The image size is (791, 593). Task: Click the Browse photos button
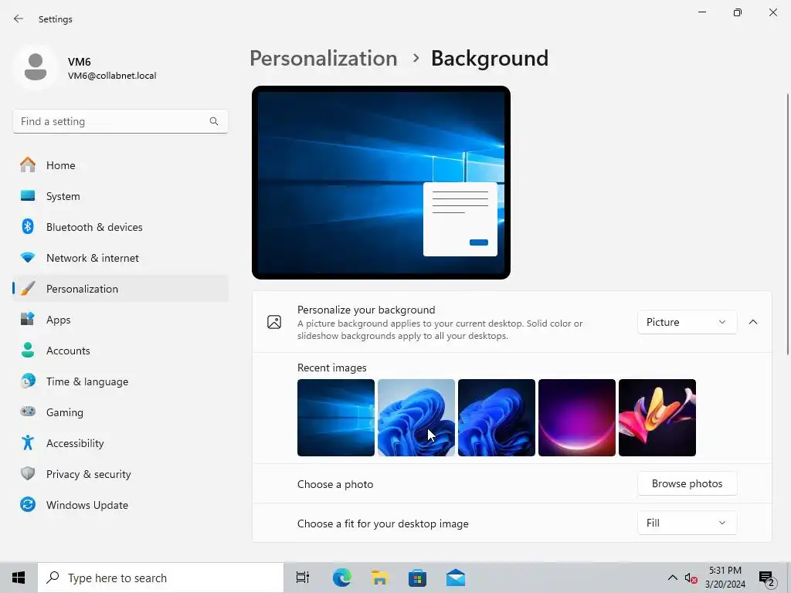click(687, 483)
